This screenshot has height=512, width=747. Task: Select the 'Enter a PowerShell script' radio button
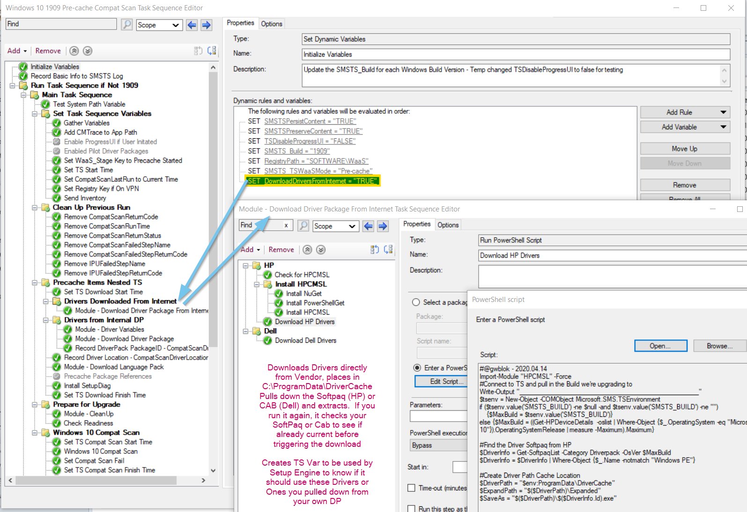(x=417, y=368)
